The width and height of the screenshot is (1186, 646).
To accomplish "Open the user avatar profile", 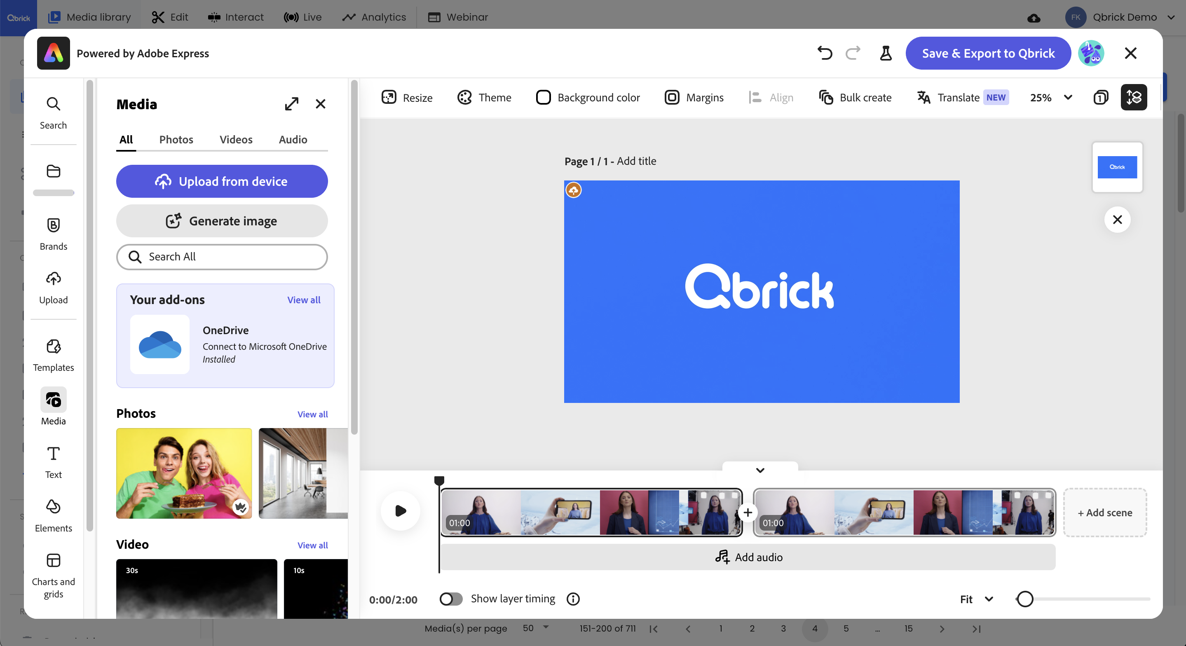I will click(1091, 54).
